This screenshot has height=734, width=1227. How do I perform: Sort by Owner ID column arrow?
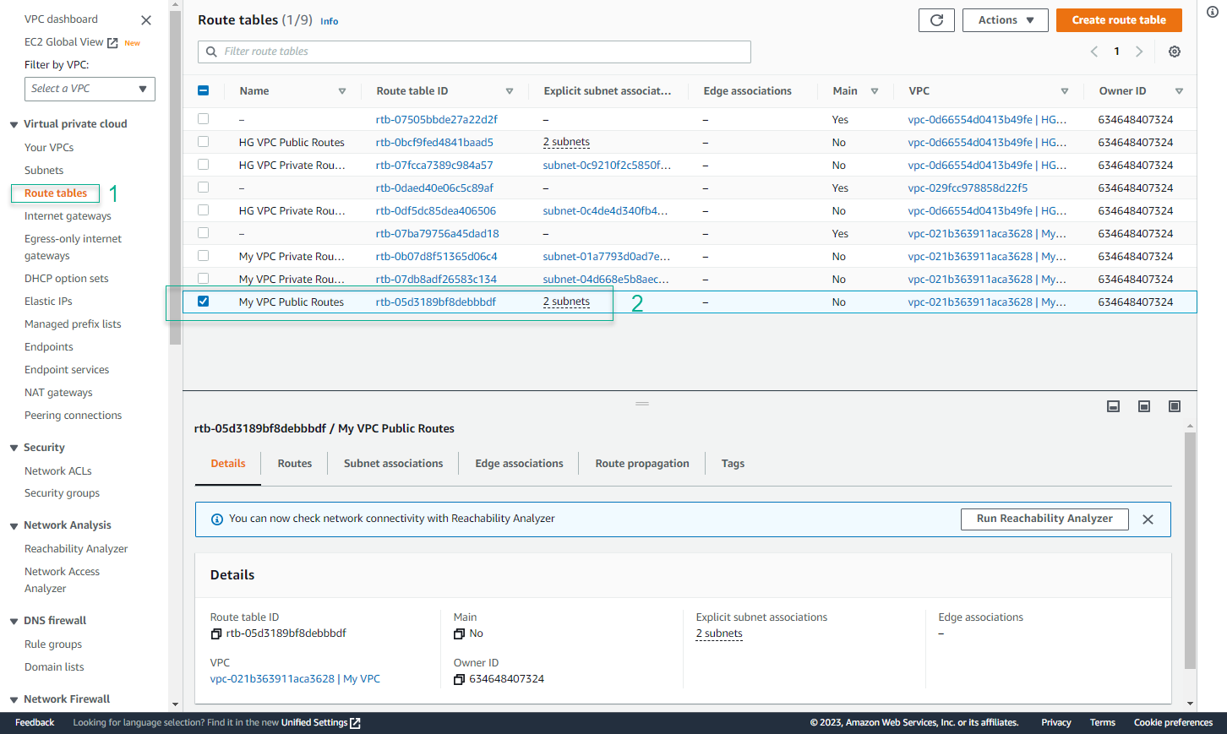click(1179, 91)
